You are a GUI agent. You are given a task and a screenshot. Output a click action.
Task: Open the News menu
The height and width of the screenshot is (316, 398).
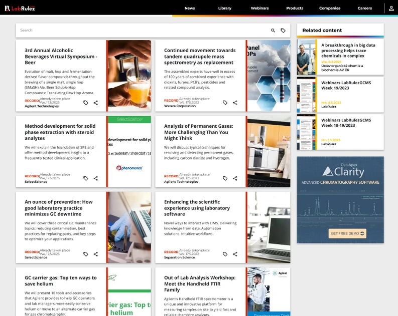[190, 8]
